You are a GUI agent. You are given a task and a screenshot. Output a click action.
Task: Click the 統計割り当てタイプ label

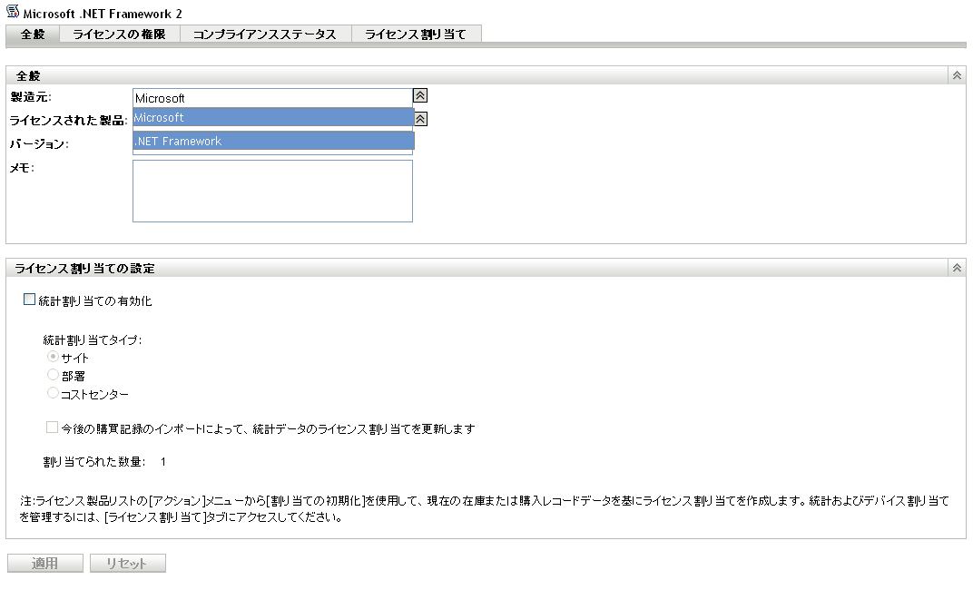tap(93, 340)
